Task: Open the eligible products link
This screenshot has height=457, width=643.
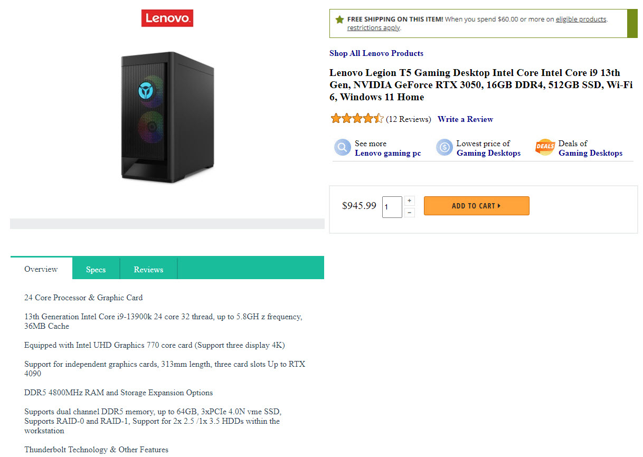Action: point(581,20)
